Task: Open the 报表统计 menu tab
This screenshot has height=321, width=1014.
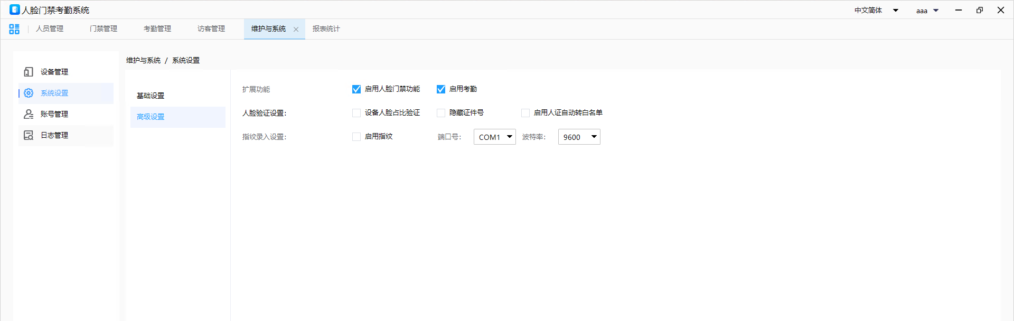Action: tap(326, 29)
